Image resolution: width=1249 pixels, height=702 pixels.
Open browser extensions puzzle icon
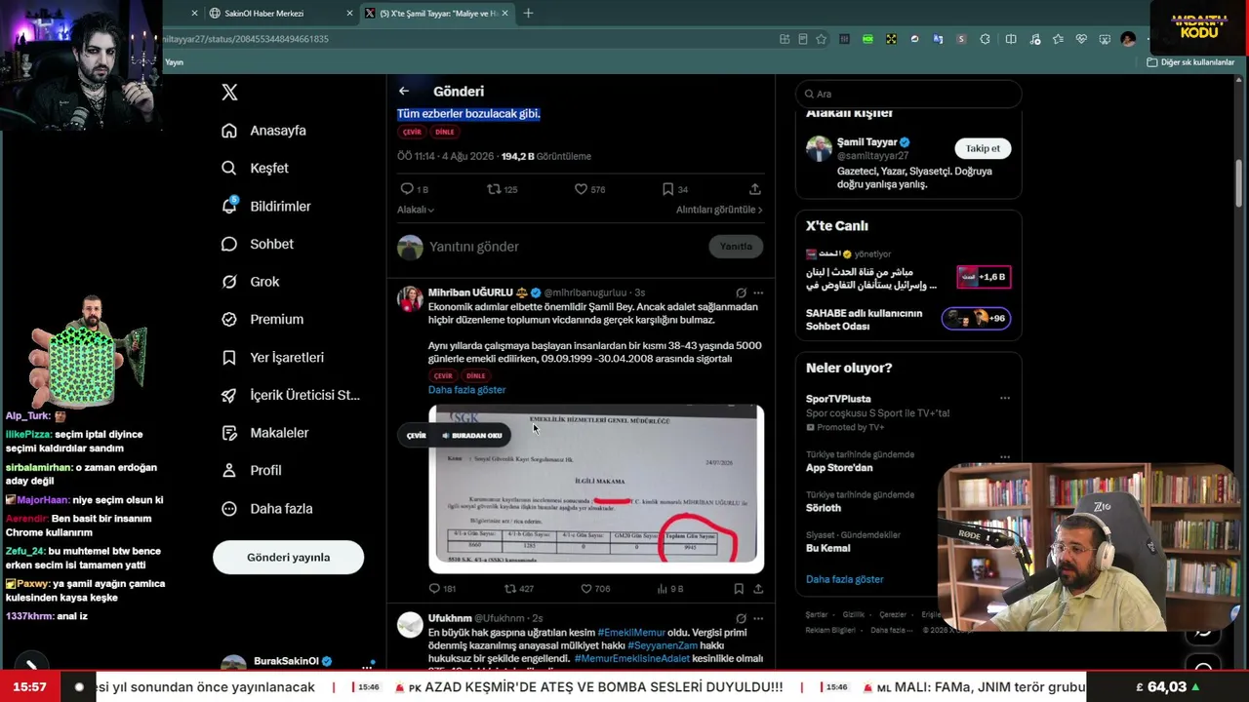tap(985, 39)
